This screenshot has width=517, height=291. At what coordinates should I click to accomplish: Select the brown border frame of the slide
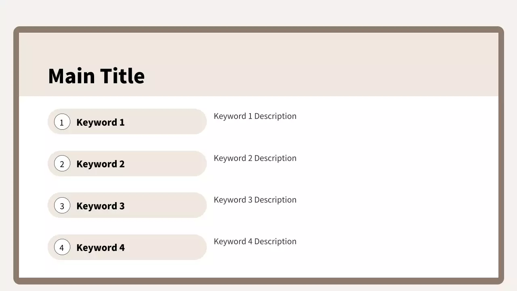[16, 162]
